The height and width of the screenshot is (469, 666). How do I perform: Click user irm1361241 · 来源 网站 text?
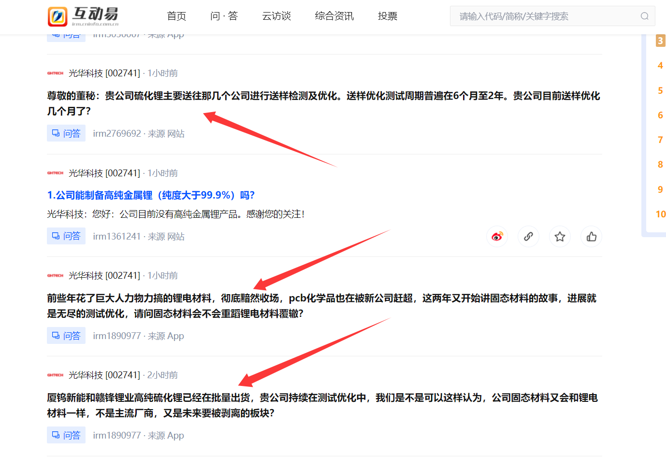pyautogui.click(x=139, y=236)
